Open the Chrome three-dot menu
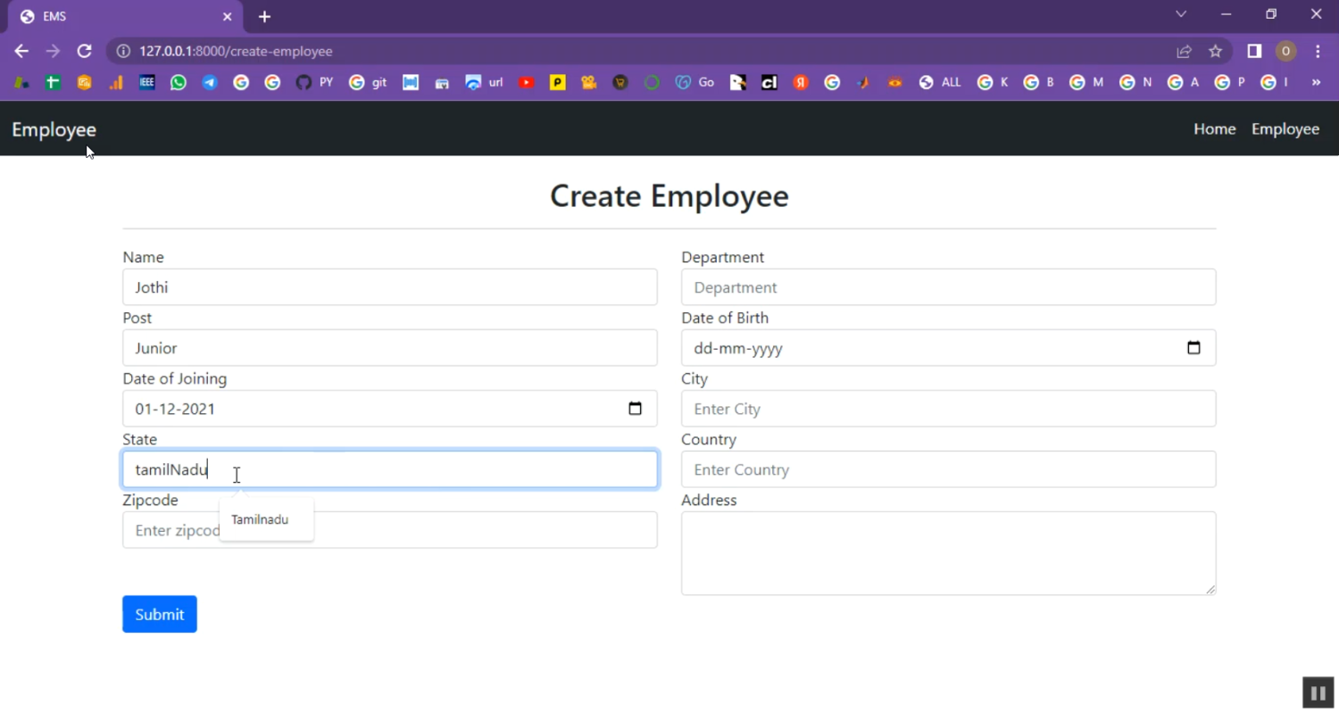 coord(1318,52)
